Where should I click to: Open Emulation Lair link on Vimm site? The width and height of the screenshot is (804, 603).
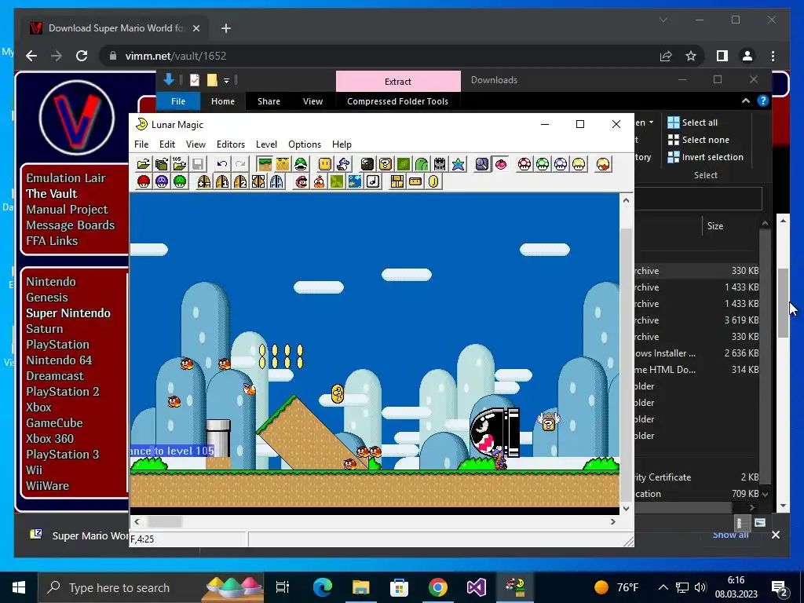coord(66,178)
